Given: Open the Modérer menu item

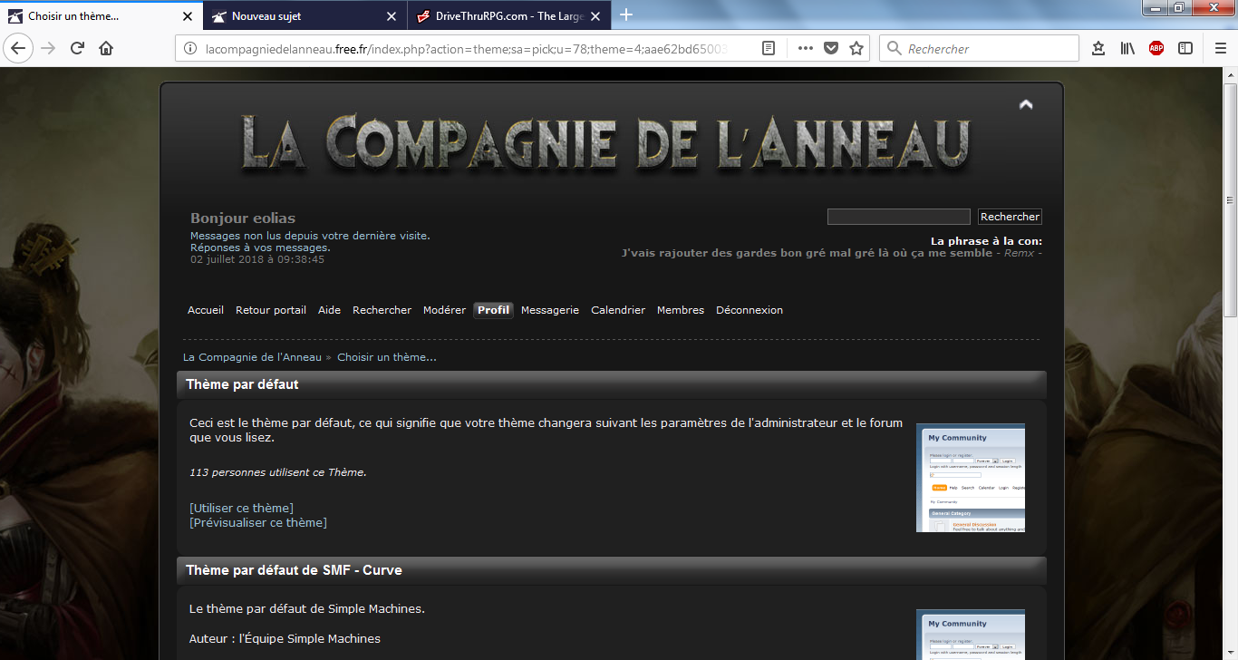Looking at the screenshot, I should (x=444, y=310).
